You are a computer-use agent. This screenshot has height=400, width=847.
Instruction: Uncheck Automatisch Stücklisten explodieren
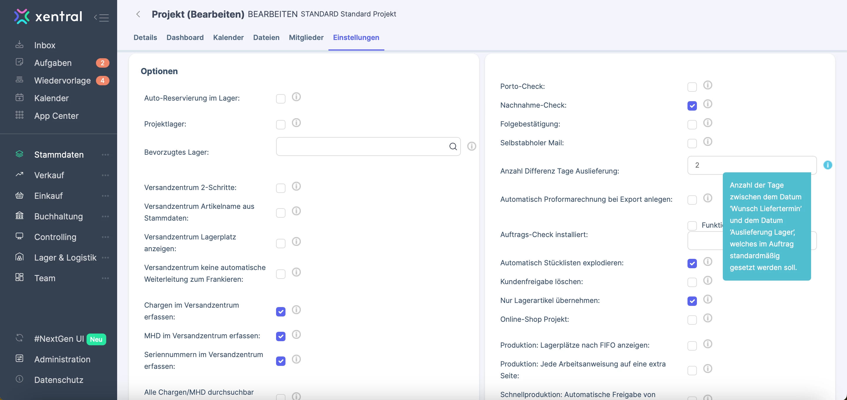point(692,264)
